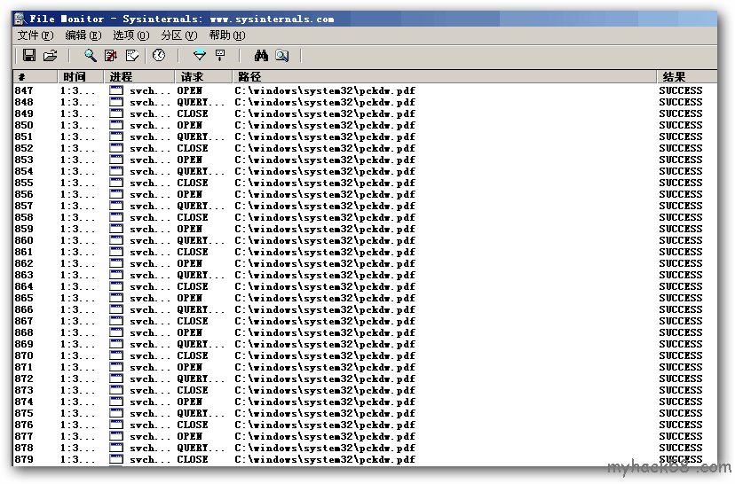Click the 时间 column header

point(81,77)
